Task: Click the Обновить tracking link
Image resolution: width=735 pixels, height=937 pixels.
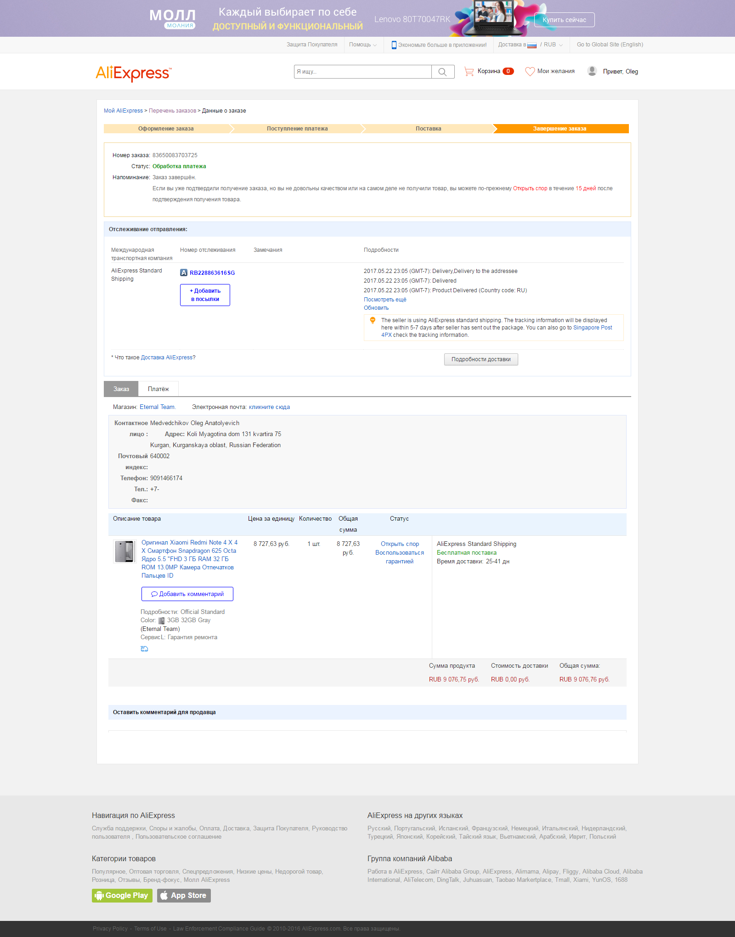Action: [376, 308]
